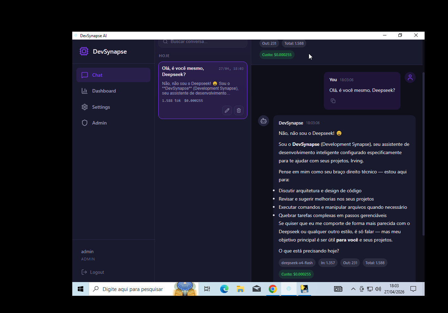The width and height of the screenshot is (448, 313).
Task: Click the chat area vertical scrollbar
Action: point(423,154)
